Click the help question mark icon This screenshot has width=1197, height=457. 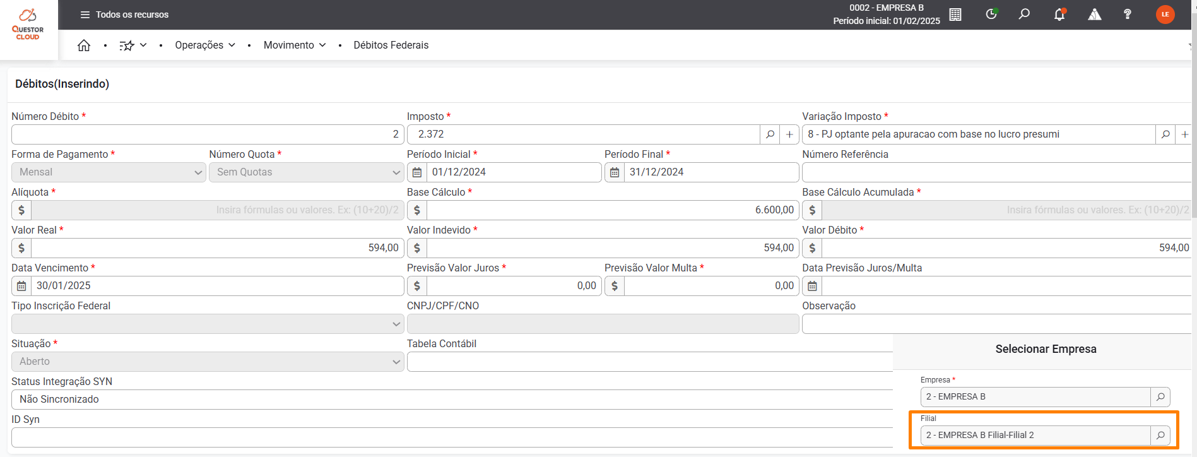(x=1128, y=15)
